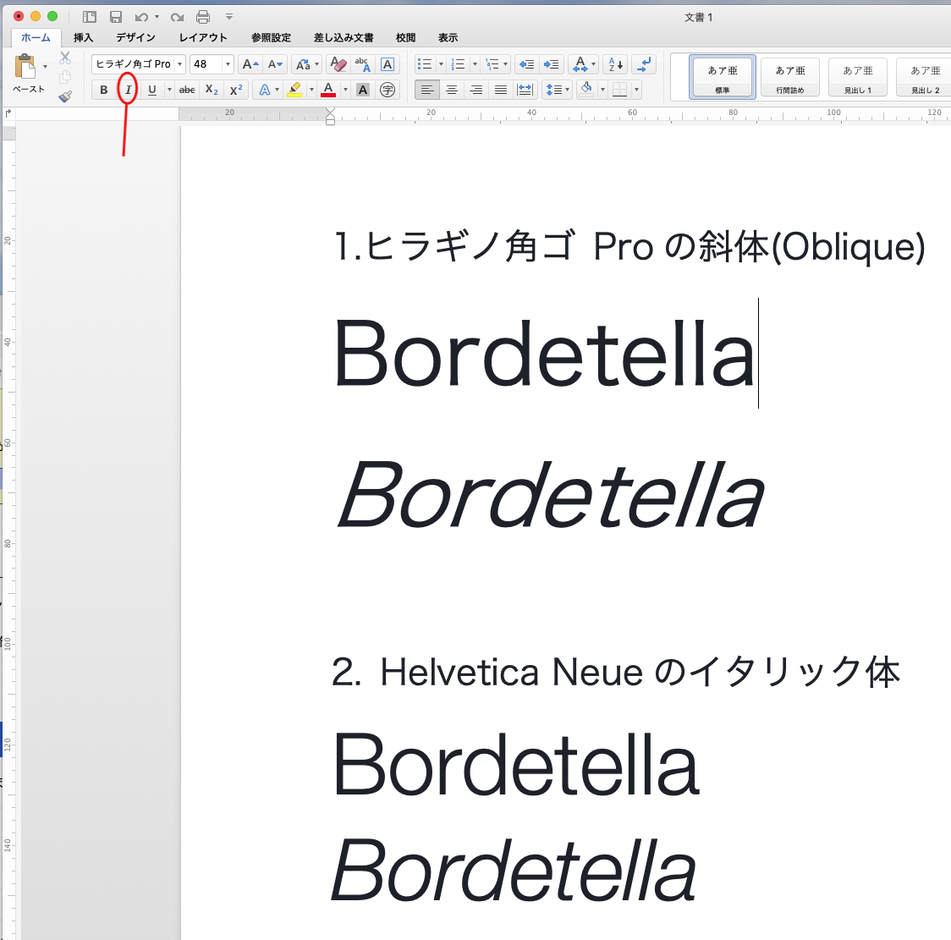Apply the 見出し 1 style

click(x=858, y=76)
